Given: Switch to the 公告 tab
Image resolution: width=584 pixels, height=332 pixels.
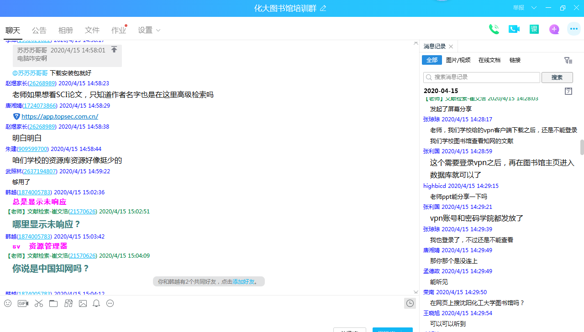Looking at the screenshot, I should (39, 30).
